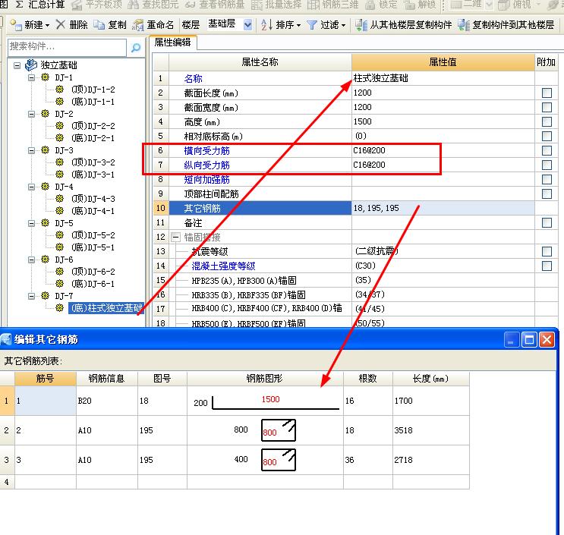Viewport: 564px width, 535px height.
Task: Select tree item (顶)DJ-4-3
Action: point(93,199)
